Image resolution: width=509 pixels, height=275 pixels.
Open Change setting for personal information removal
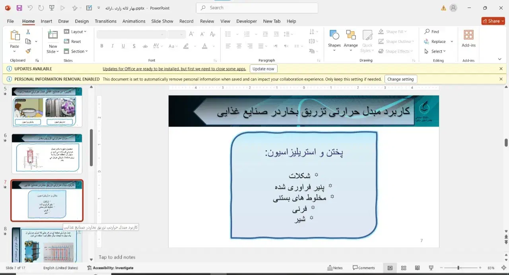point(400,79)
